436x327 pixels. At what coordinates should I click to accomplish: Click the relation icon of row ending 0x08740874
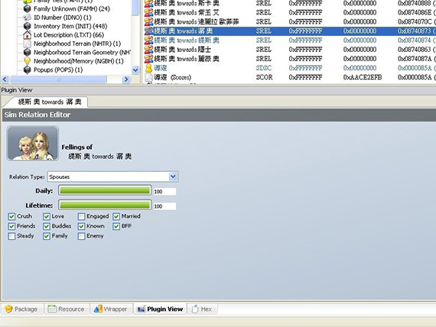(x=148, y=40)
